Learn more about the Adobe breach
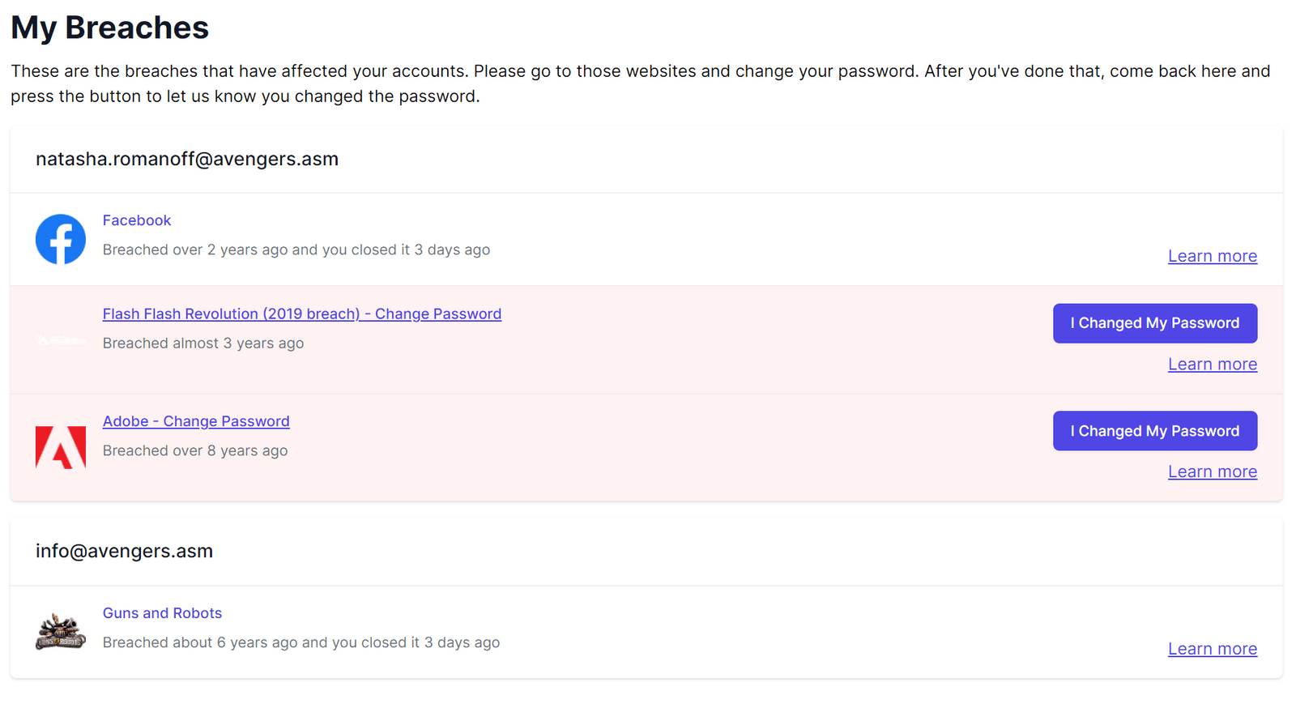The width and height of the screenshot is (1296, 704). tap(1212, 471)
